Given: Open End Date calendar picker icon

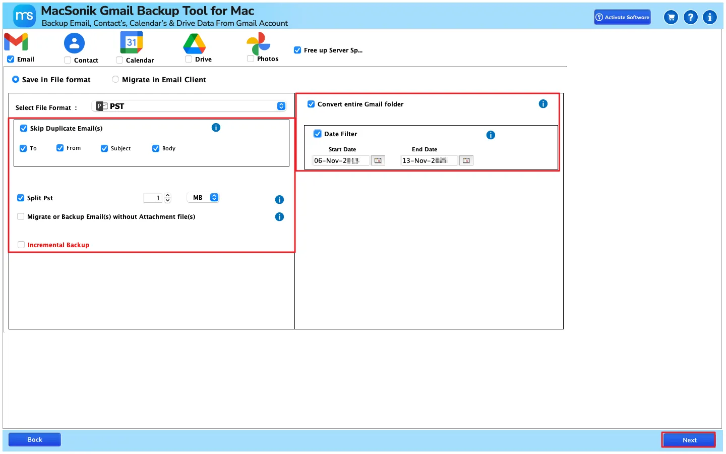Looking at the screenshot, I should click(x=466, y=160).
